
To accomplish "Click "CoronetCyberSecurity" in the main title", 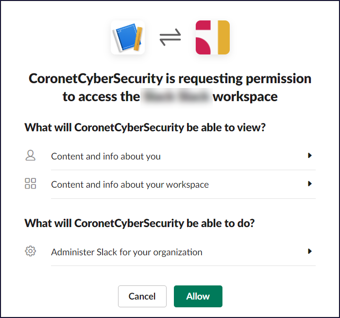I will coord(95,78).
